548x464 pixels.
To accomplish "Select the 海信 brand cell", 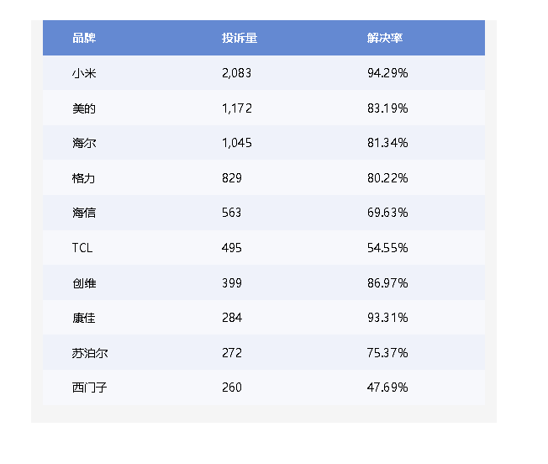I will tap(84, 213).
